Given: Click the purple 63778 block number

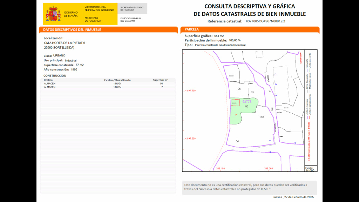Looking at the screenshot, I should pos(247,101).
